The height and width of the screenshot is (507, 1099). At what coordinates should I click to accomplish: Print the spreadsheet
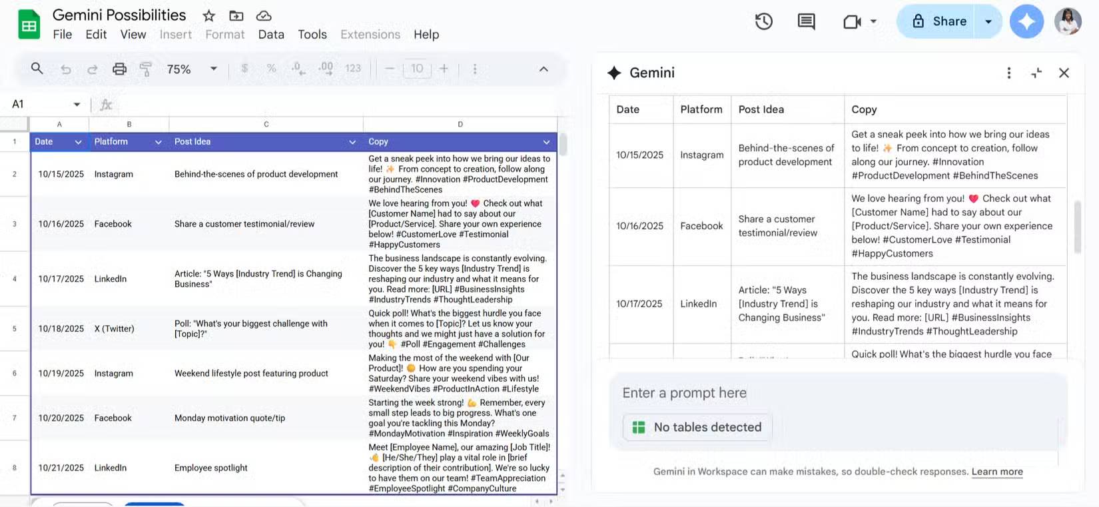tap(119, 69)
